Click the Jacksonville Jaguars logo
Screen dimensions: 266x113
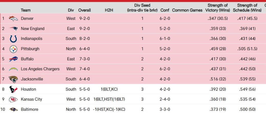coord(13,79)
